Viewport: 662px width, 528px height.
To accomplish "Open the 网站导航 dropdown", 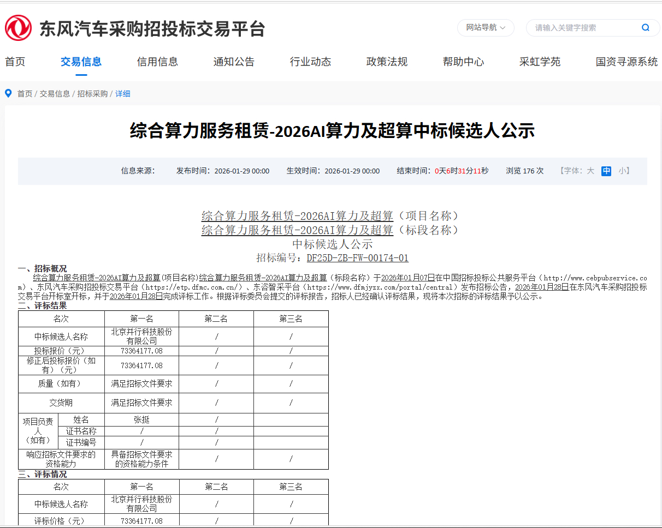I will click(486, 27).
